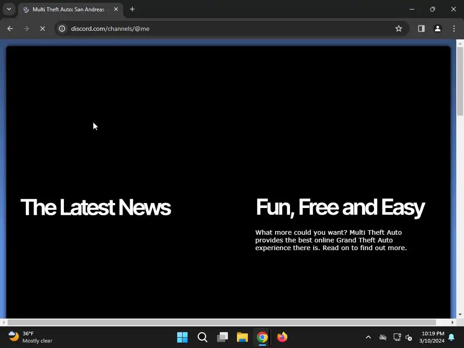Click the muted volume tray icon
464x348 pixels.
[x=409, y=337]
